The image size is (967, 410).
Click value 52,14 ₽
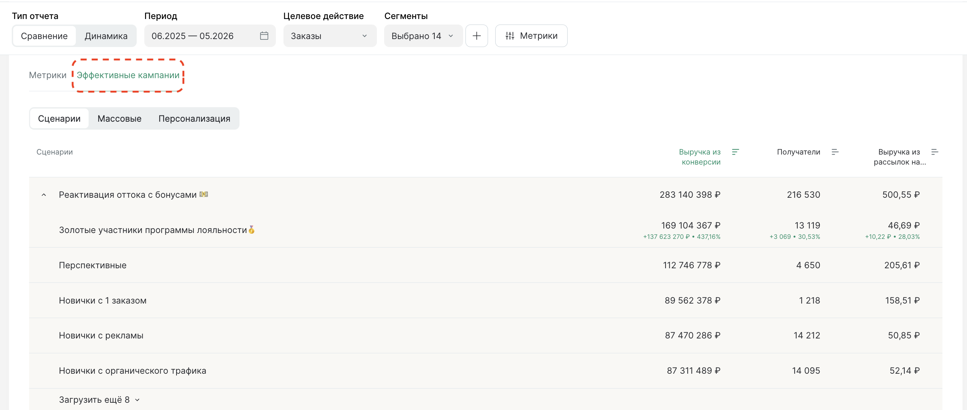(x=904, y=371)
